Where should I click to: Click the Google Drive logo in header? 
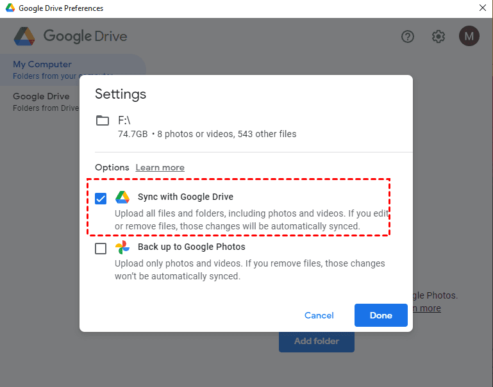click(24, 37)
